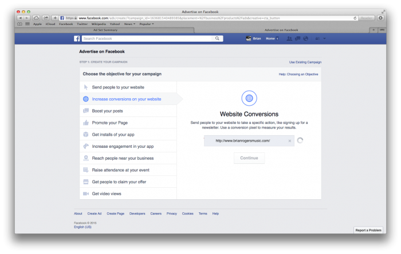Clear the URL field with X
Image resolution: width=401 pixels, height=254 pixels.
coord(290,141)
